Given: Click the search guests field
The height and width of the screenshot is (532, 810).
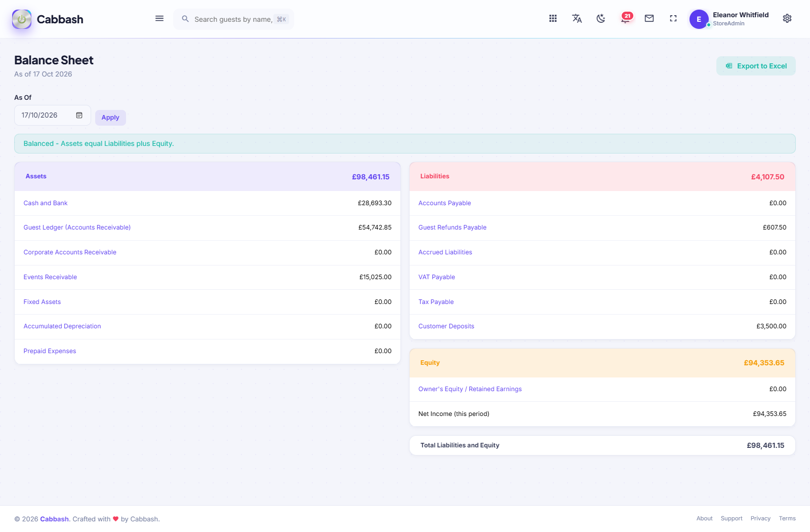Looking at the screenshot, I should coord(234,19).
